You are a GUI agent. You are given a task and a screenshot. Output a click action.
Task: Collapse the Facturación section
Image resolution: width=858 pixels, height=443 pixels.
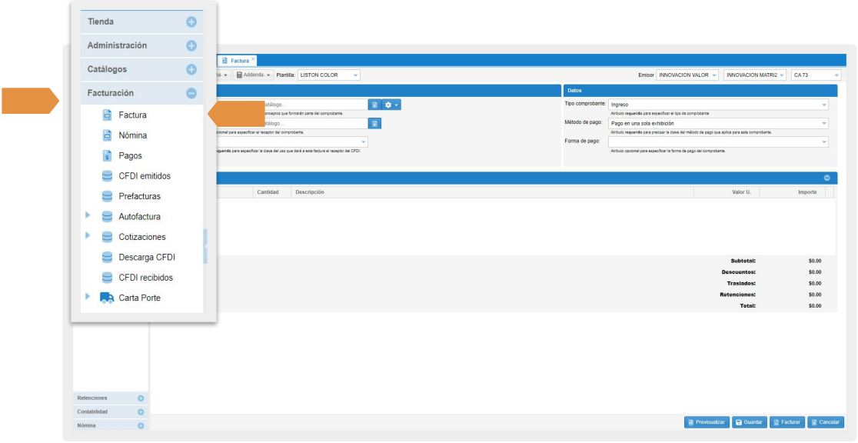click(191, 93)
